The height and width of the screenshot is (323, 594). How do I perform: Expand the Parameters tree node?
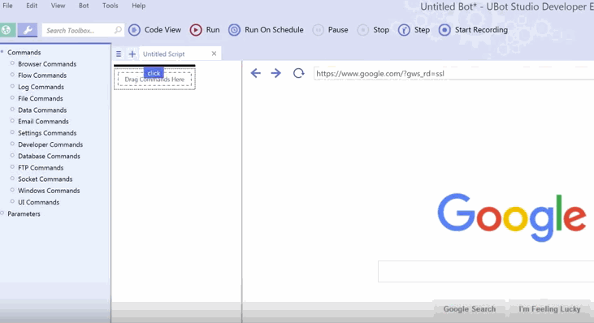coord(2,213)
